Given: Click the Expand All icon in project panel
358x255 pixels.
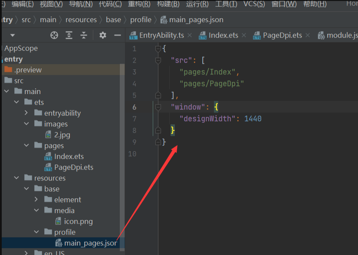Looking at the screenshot, I should 69,36.
